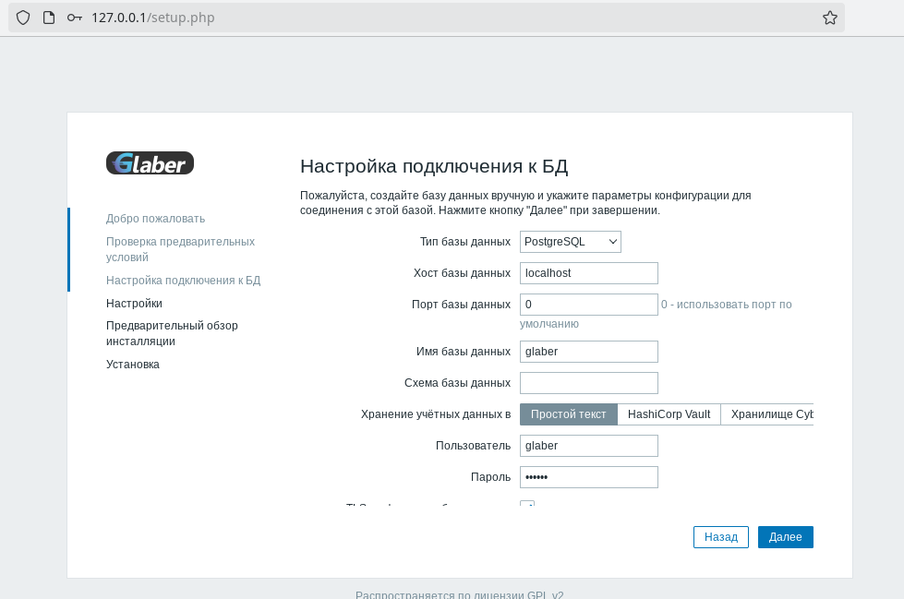Viewport: 904px width, 599px height.
Task: Click the saved password key icon
Action: [75, 18]
